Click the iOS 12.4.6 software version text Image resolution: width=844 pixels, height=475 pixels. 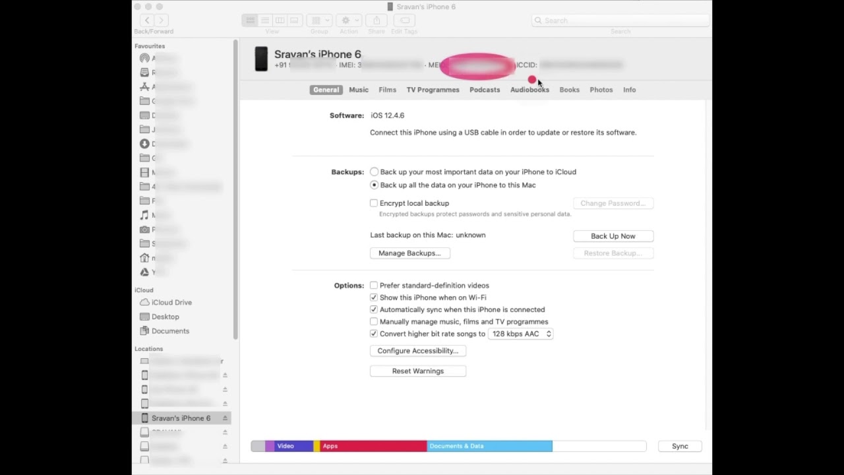tap(388, 115)
